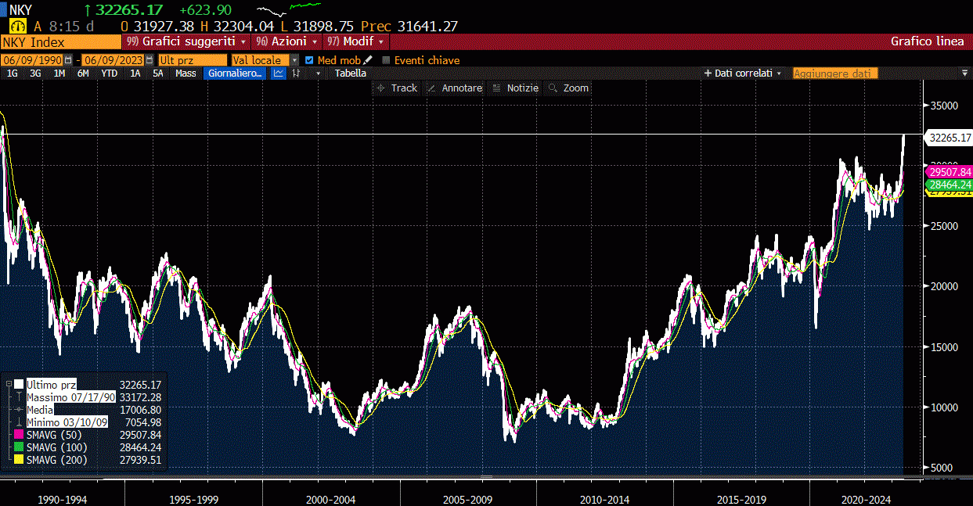Viewport: 973px width, 506px height.
Task: Click yellow SMAVG (200) color swatch
Action: tap(19, 460)
